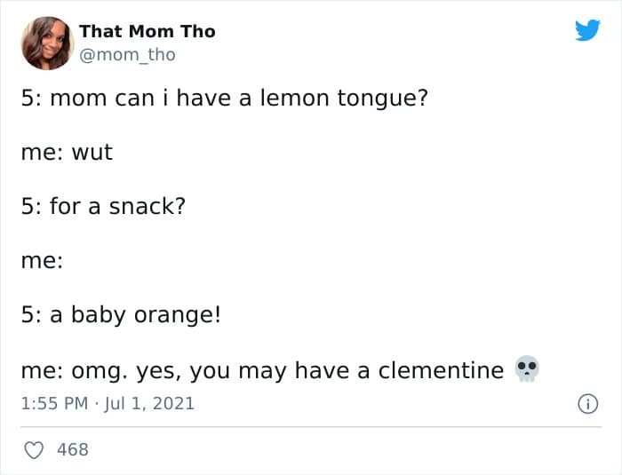The image size is (622, 475).
Task: Click the divider line above likes
Action: (311, 427)
